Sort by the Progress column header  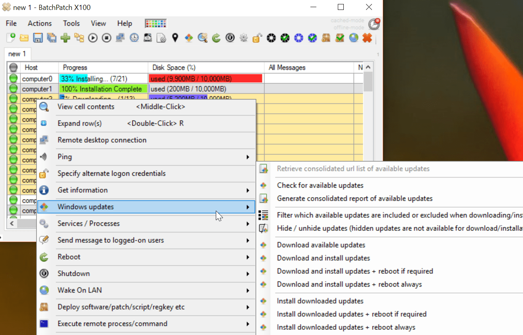click(x=103, y=68)
